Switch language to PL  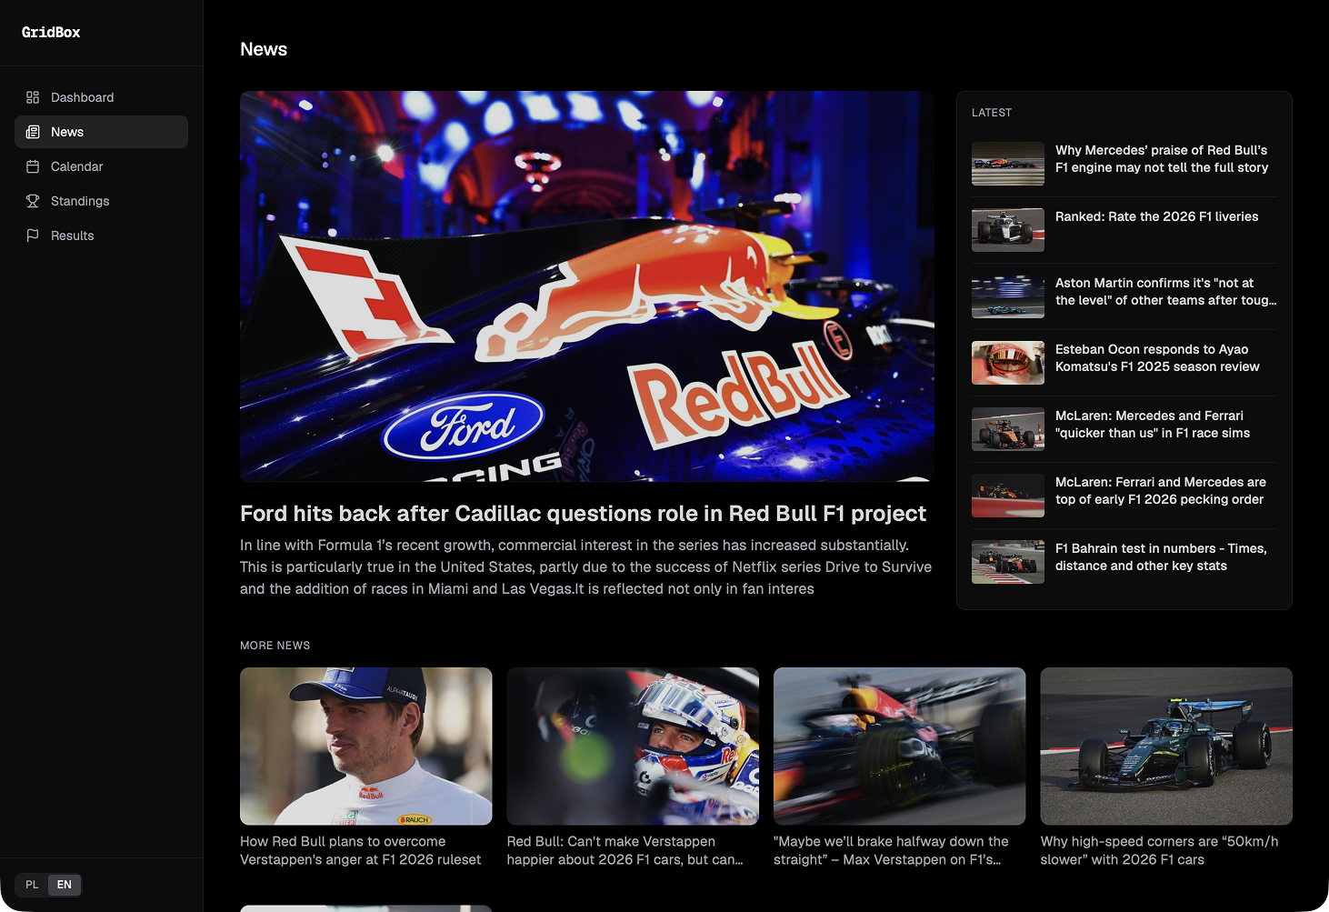(32, 885)
